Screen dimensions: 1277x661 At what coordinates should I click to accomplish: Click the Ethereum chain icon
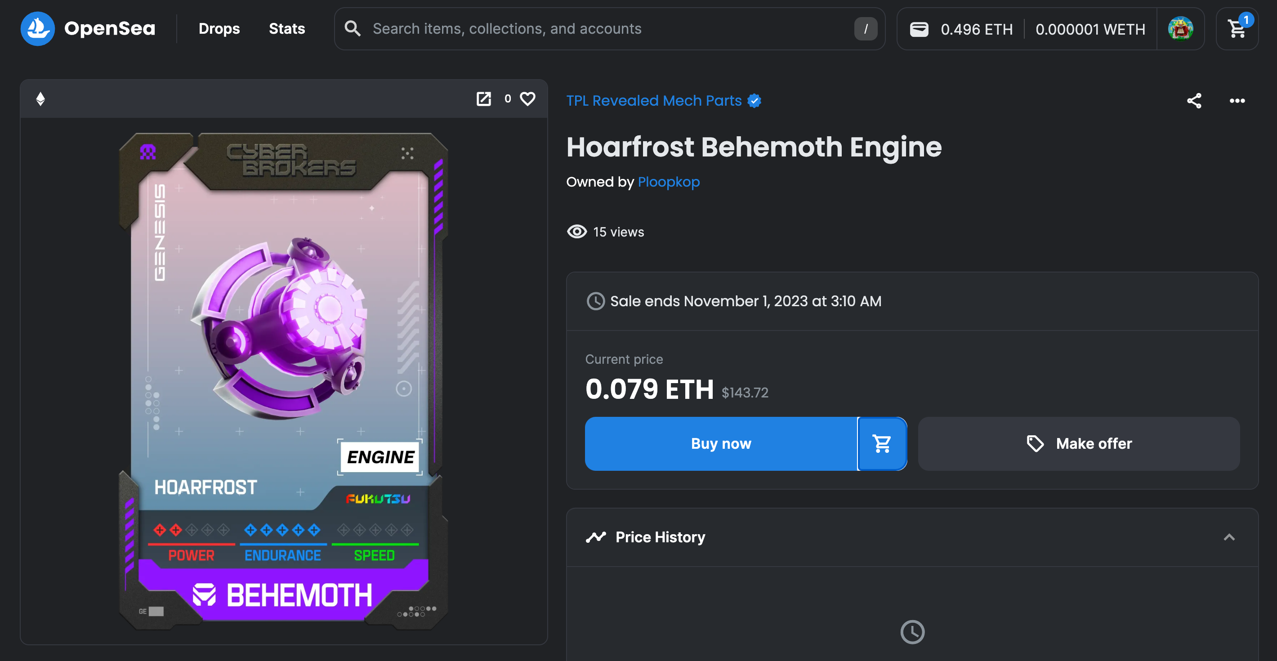click(x=40, y=98)
